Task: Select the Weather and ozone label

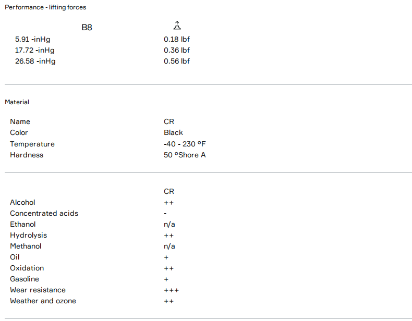Action: (43, 301)
